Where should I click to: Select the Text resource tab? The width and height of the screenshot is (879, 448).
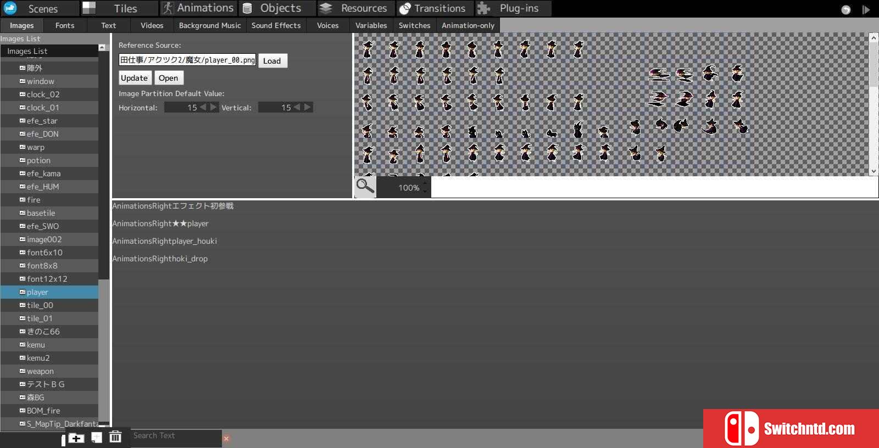point(109,25)
